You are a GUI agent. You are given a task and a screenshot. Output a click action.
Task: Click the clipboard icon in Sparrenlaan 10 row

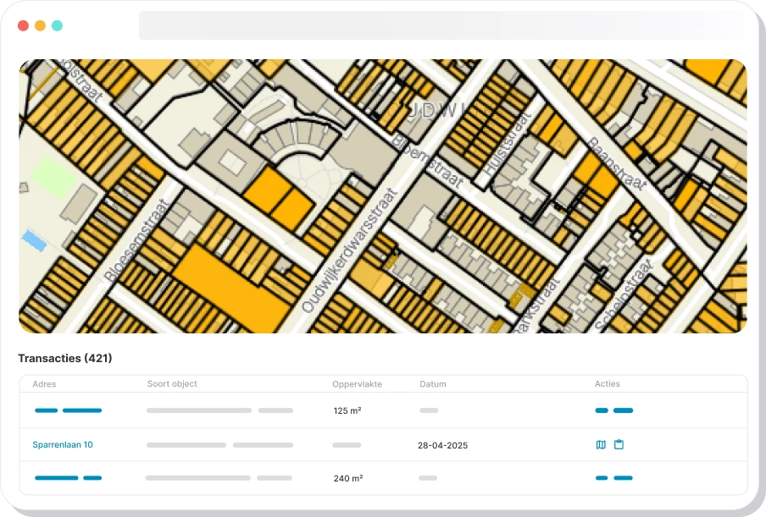(619, 444)
